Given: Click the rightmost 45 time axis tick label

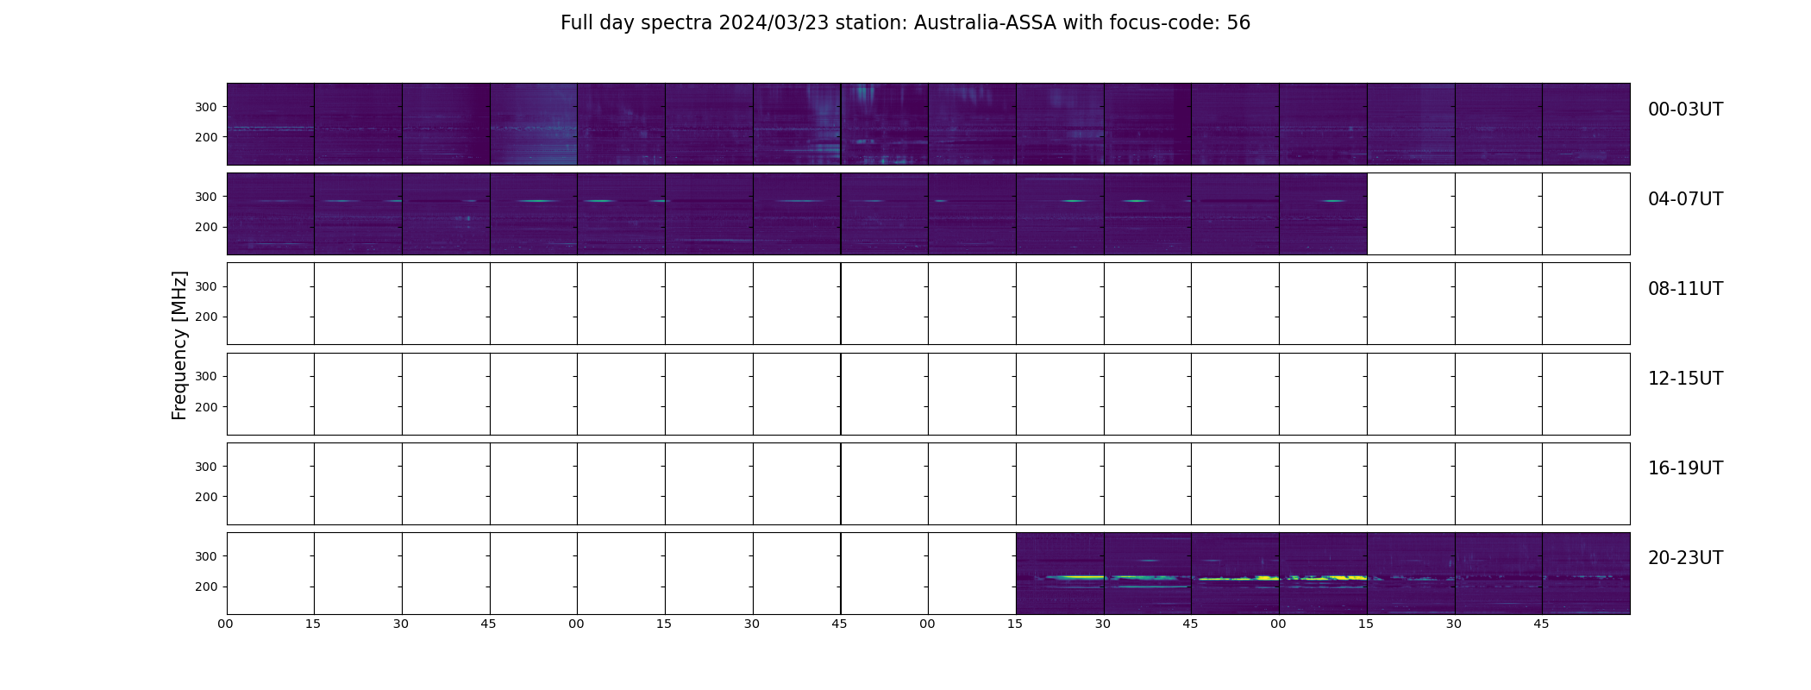Looking at the screenshot, I should click(1541, 624).
